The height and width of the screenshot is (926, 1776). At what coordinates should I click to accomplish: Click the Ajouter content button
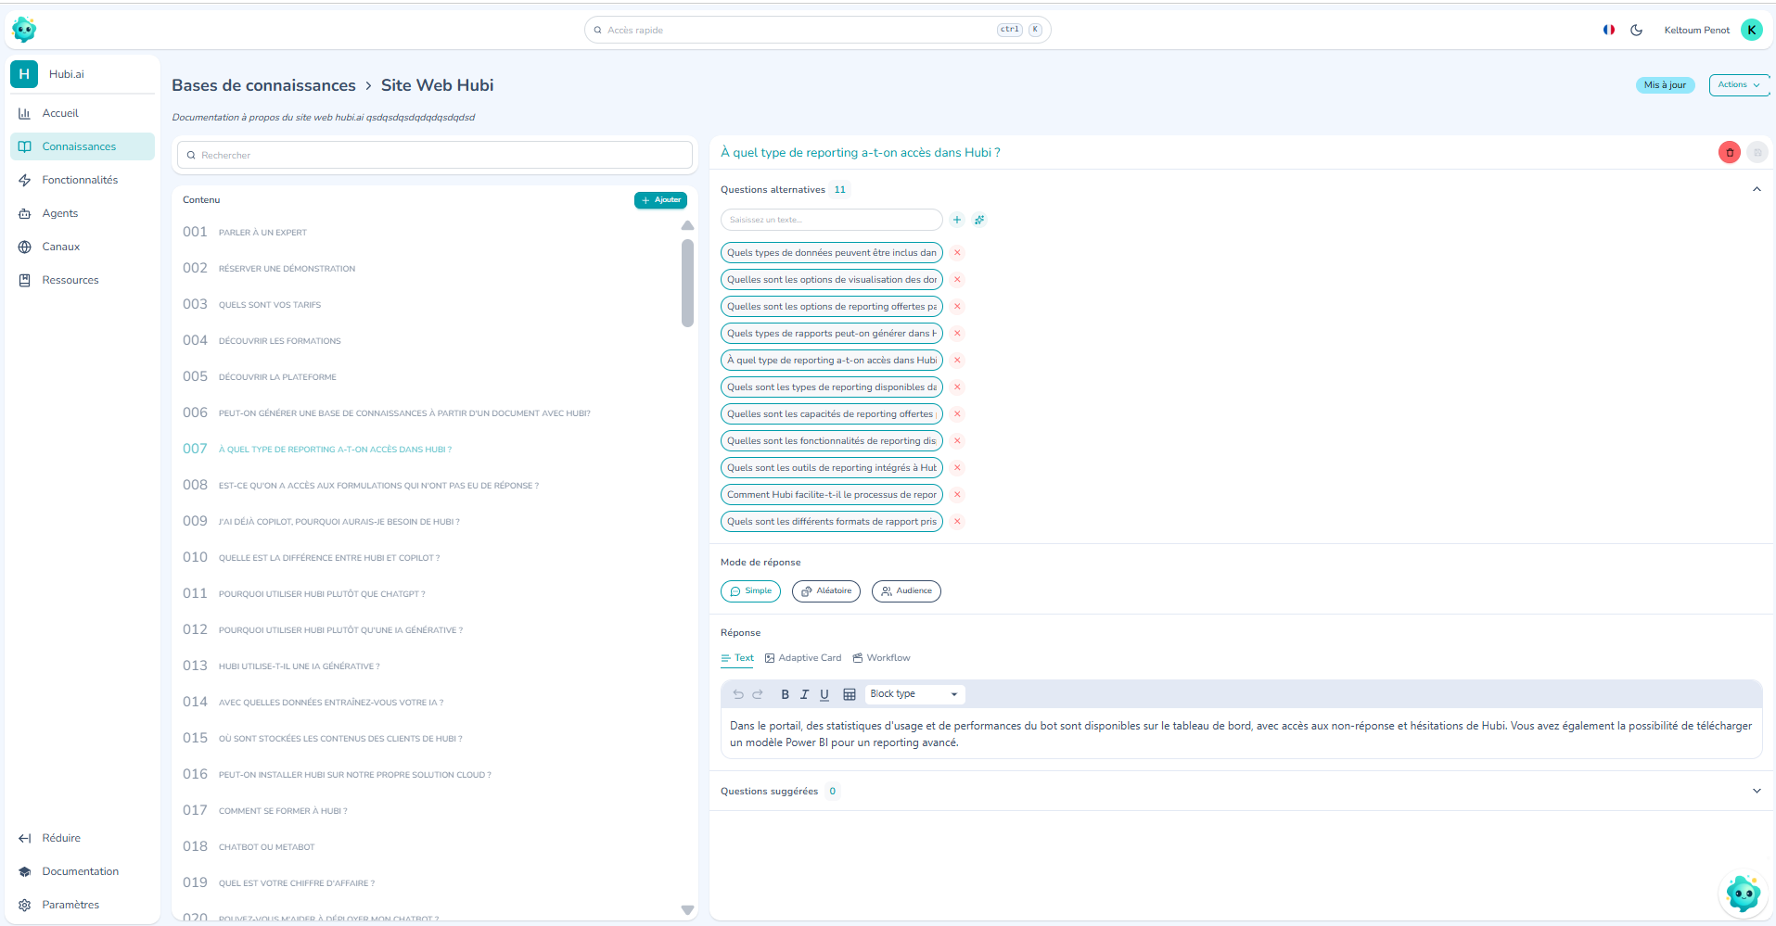pos(660,200)
